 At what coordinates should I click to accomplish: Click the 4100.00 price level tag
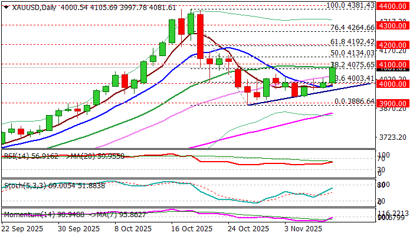394,64
